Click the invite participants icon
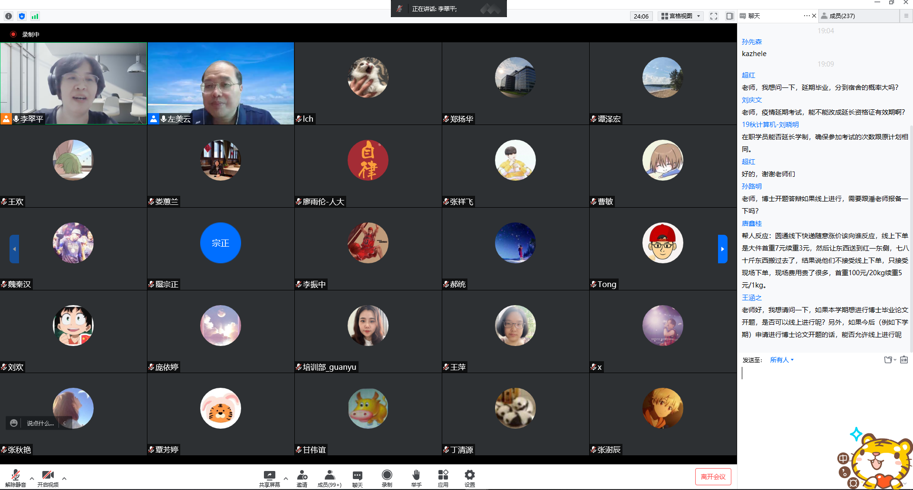The image size is (913, 490). (x=302, y=477)
